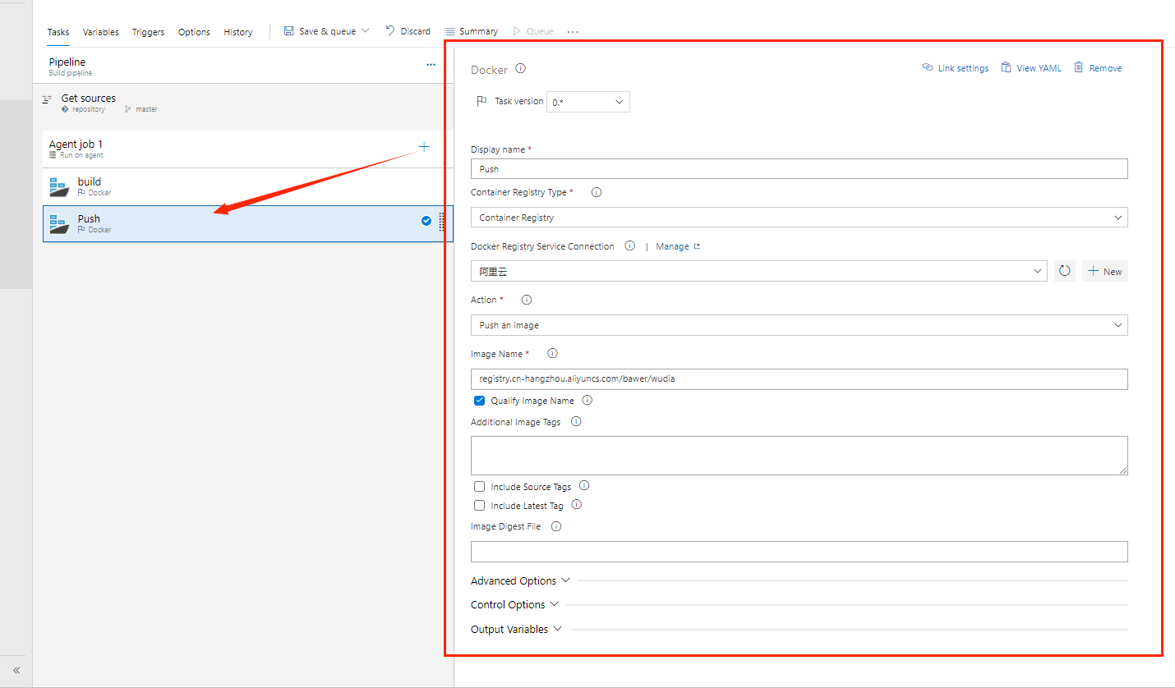Select the Get sources step
The height and width of the screenshot is (688, 1175).
(245, 103)
